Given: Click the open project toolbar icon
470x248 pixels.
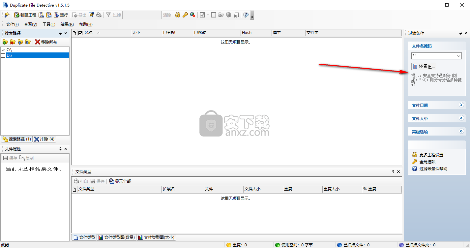Looking at the screenshot, I should (x=41, y=15).
